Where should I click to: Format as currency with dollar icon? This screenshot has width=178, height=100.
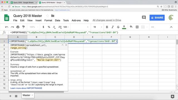(x=43, y=27)
